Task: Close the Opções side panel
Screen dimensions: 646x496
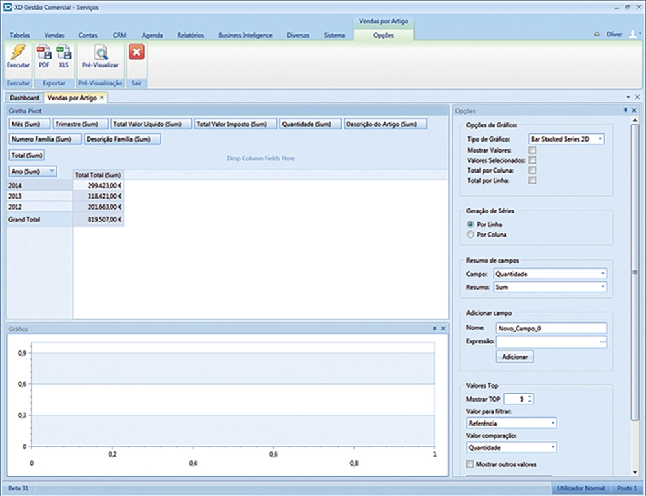Action: coord(635,111)
